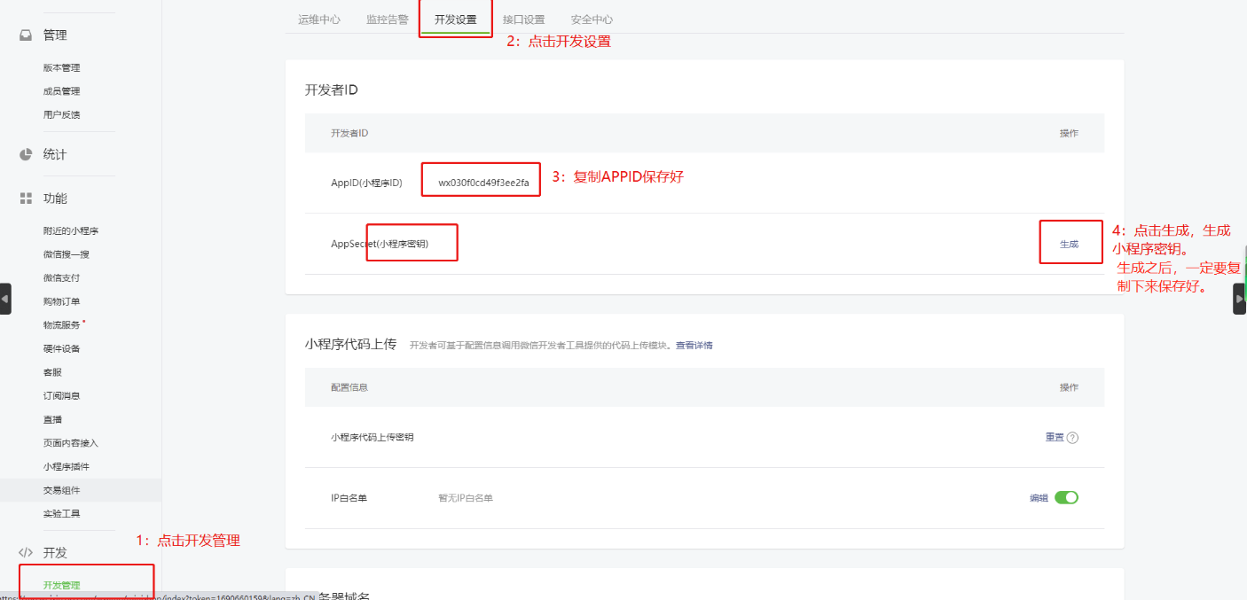Open the 查看详情 link
This screenshot has height=600, width=1247.
694,345
